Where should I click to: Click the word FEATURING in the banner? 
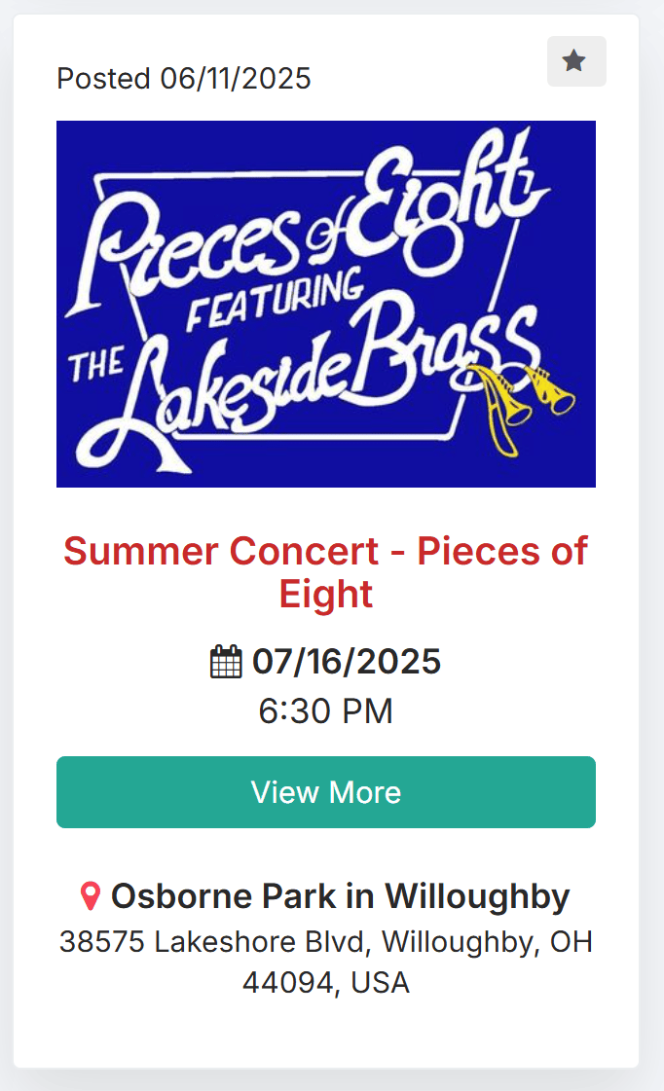pos(275,301)
